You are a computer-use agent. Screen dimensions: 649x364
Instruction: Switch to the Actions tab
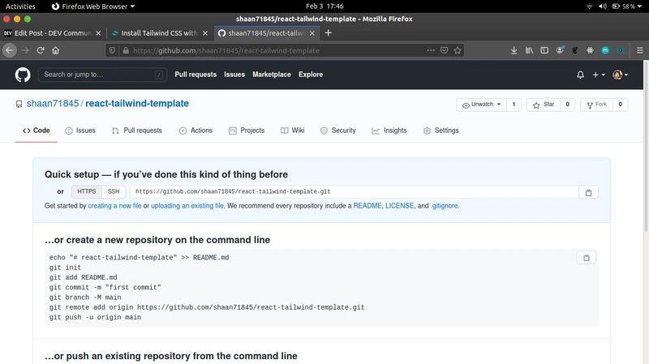pyautogui.click(x=196, y=131)
